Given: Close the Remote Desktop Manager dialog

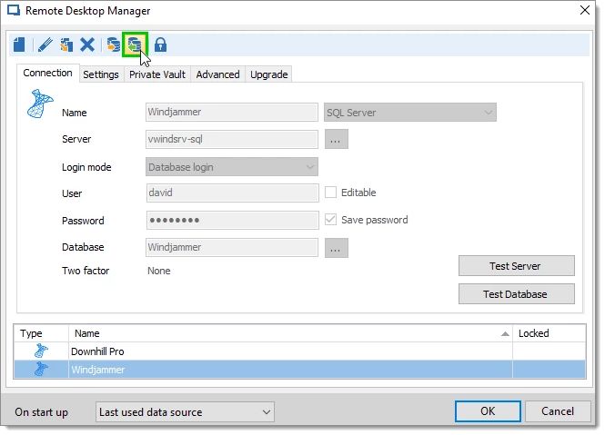Looking at the screenshot, I should click(x=585, y=10).
